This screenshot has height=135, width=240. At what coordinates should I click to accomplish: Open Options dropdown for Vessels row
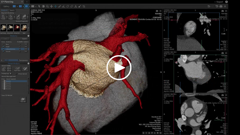pyautogui.click(x=26, y=51)
